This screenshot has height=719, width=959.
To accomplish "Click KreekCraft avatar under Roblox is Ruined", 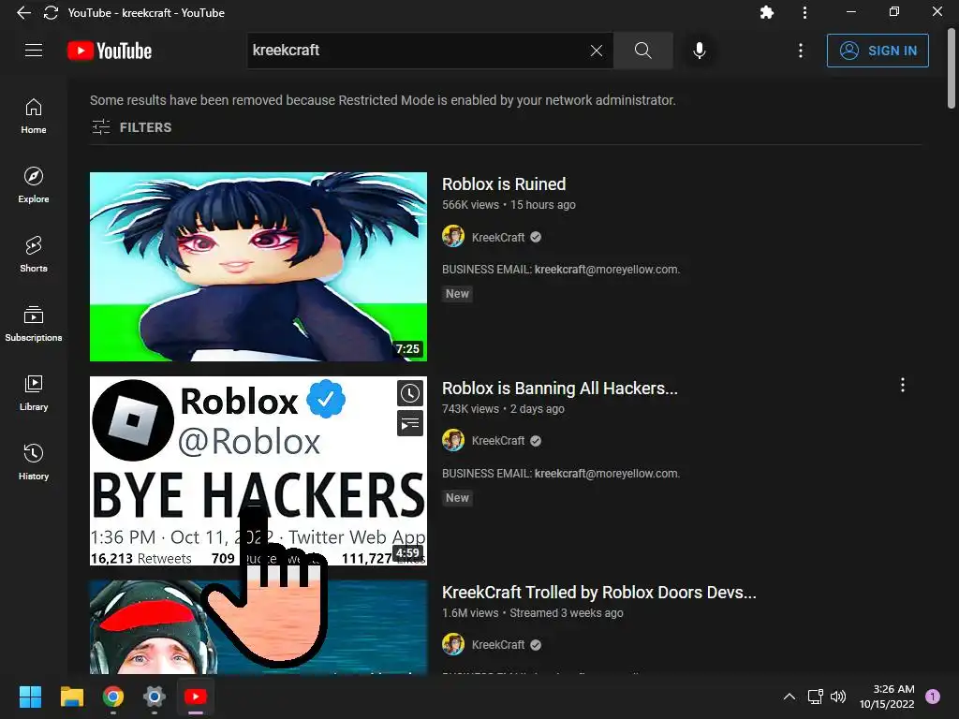I will 453,237.
